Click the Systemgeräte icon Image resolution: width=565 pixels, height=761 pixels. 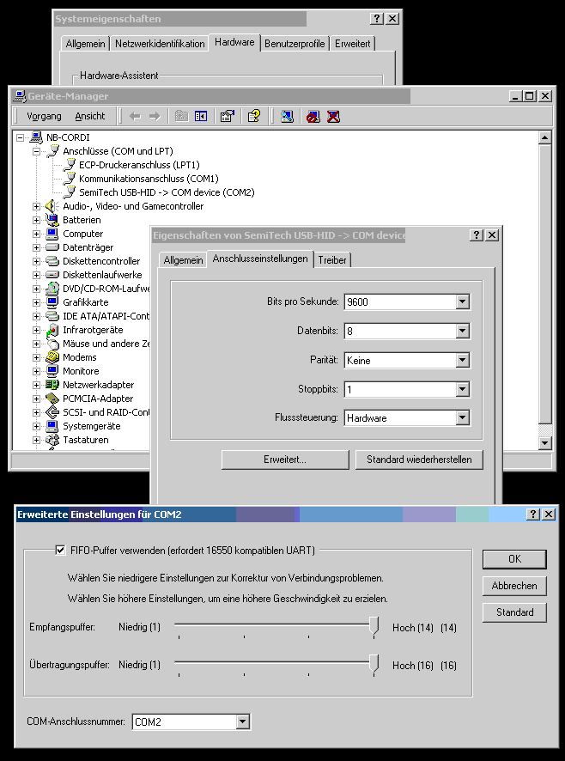pos(52,426)
